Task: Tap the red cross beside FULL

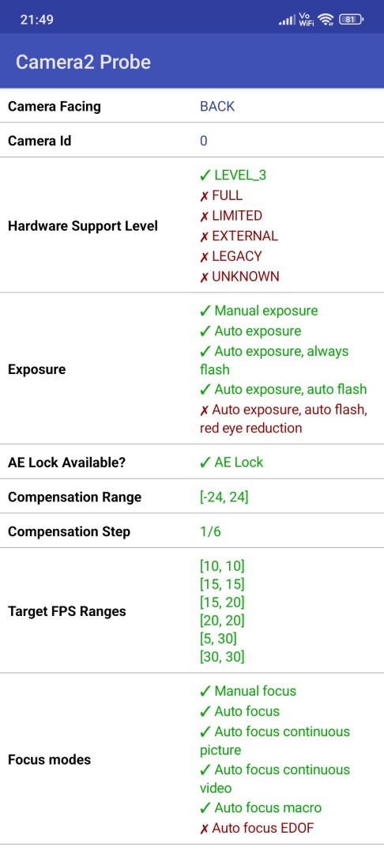Action: [204, 195]
